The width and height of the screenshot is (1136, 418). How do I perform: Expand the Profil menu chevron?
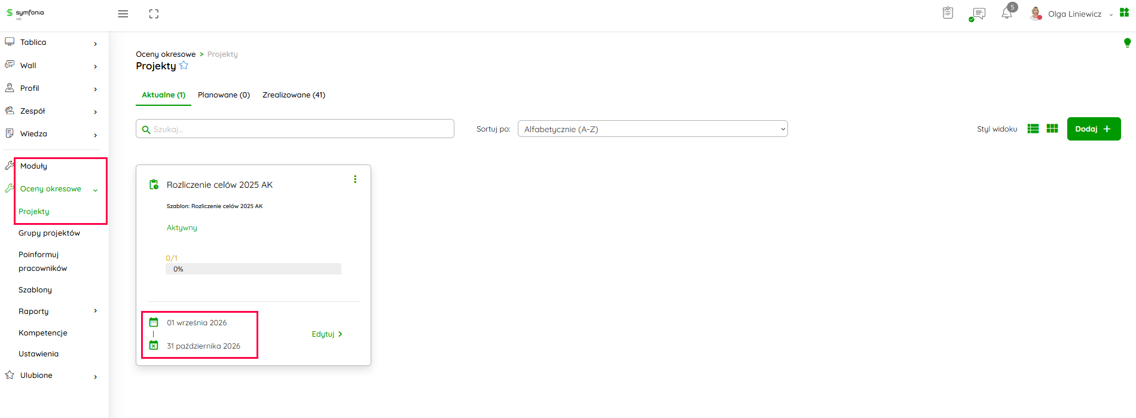point(95,89)
